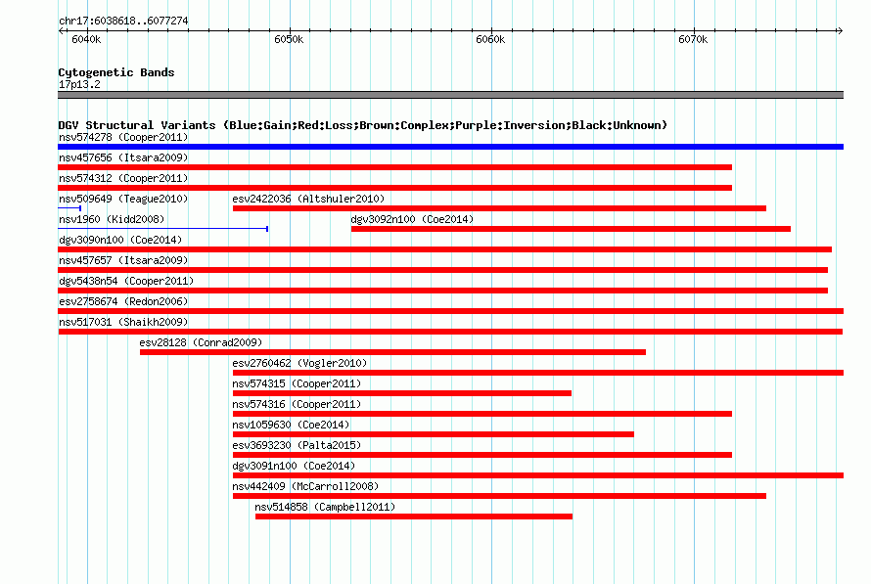Click the red bar for esv3693230
This screenshot has height=584, width=871.
click(x=482, y=455)
